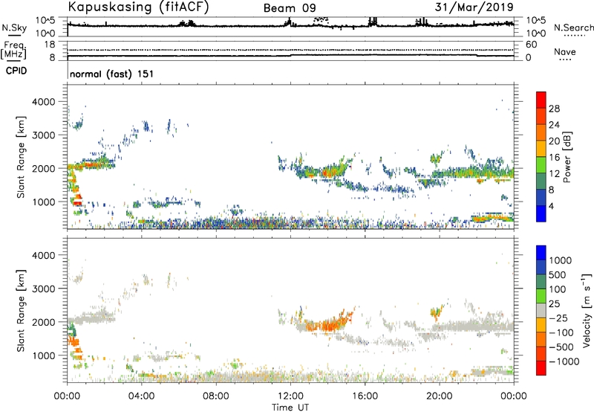Click the 'normal (fast) 151' text

point(112,74)
